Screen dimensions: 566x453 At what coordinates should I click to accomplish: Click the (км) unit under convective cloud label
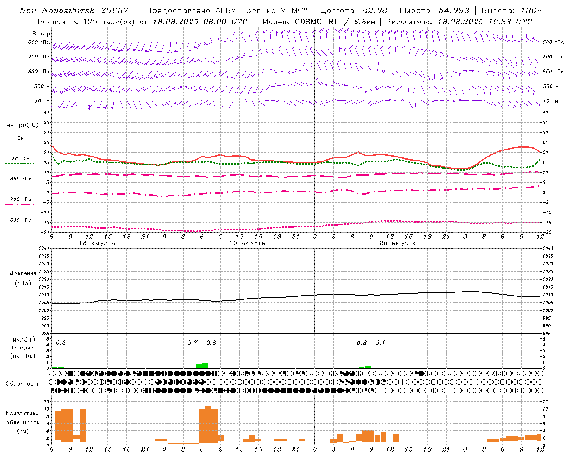coord(23,431)
